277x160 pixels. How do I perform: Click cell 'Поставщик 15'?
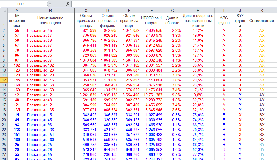50,115
